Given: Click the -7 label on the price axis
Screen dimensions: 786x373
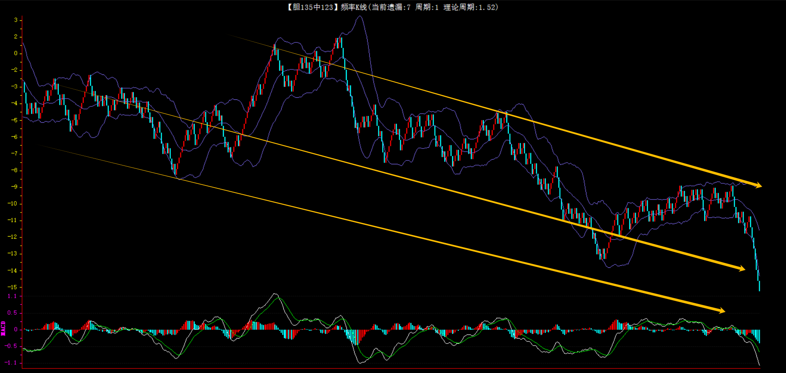Looking at the screenshot, I should click(x=14, y=153).
